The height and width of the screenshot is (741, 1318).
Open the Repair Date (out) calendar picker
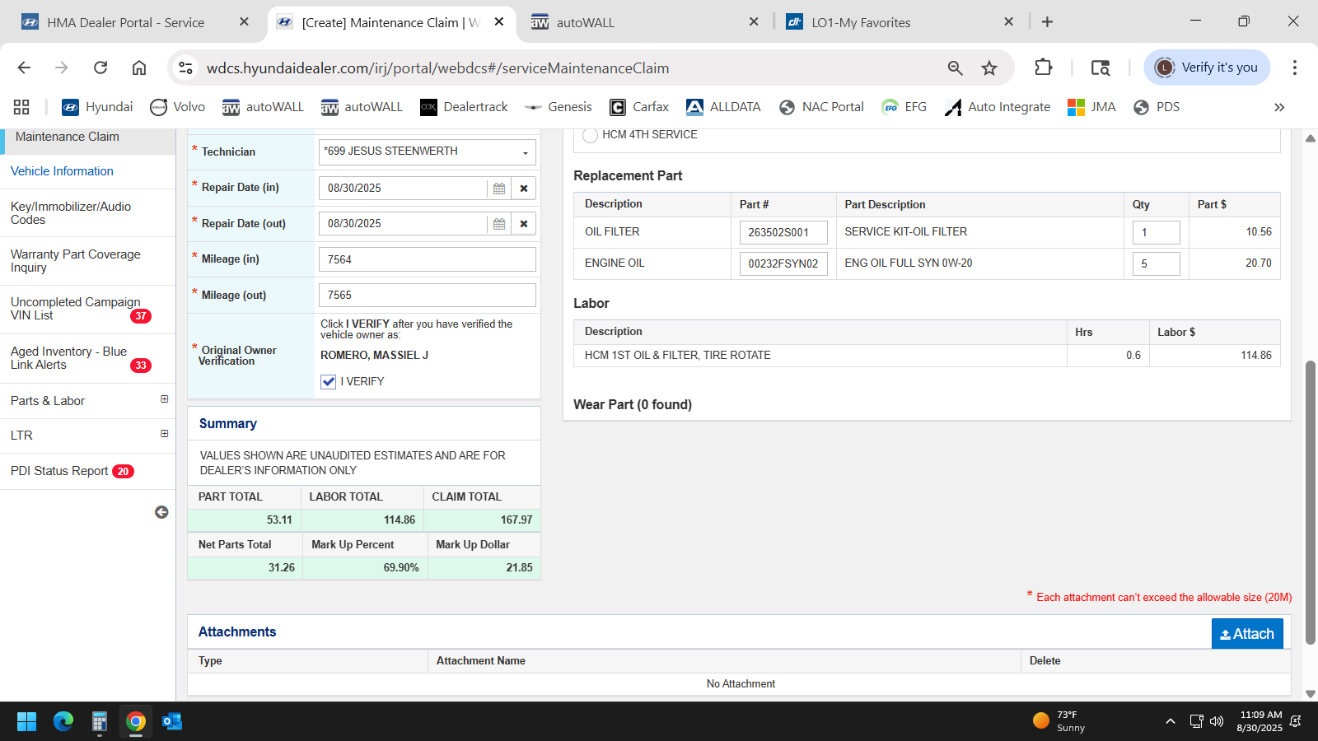(498, 224)
